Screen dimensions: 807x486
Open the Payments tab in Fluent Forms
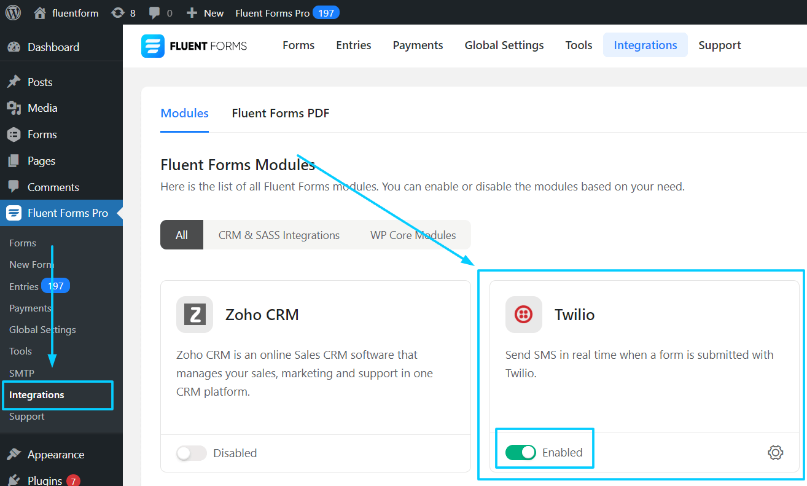418,45
